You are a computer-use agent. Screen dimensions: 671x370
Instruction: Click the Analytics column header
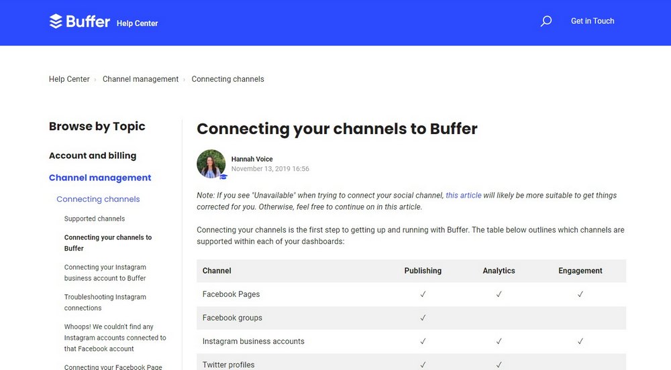(499, 271)
